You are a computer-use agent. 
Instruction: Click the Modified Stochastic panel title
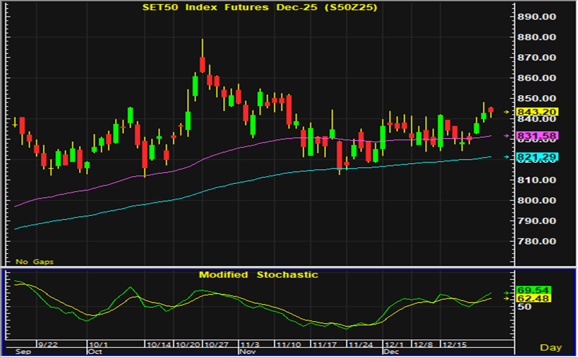[x=259, y=274]
